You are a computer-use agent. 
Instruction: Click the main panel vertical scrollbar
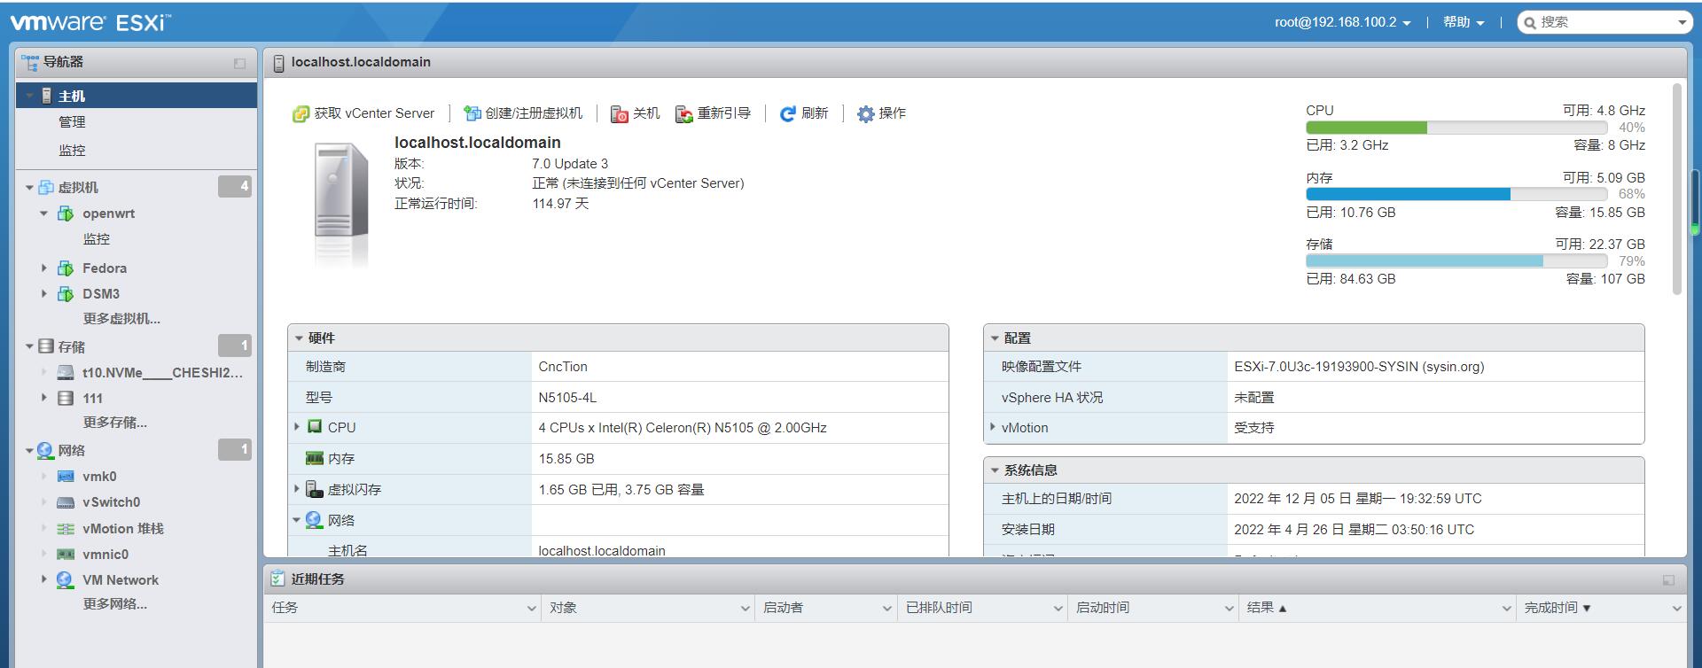tap(1676, 189)
